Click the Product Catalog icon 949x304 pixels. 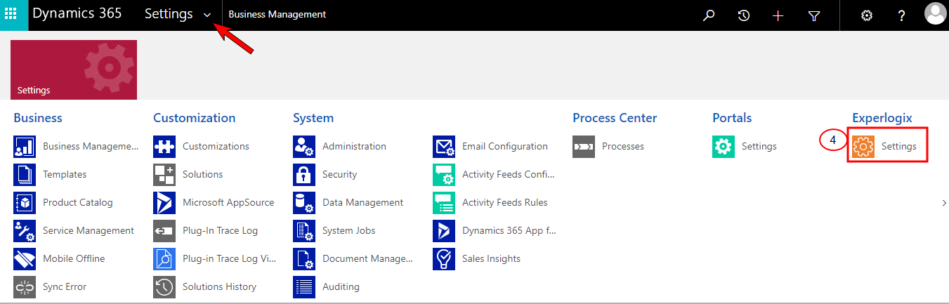coord(25,203)
